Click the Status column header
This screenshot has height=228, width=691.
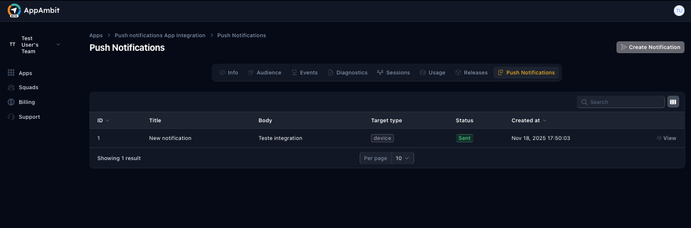[464, 120]
